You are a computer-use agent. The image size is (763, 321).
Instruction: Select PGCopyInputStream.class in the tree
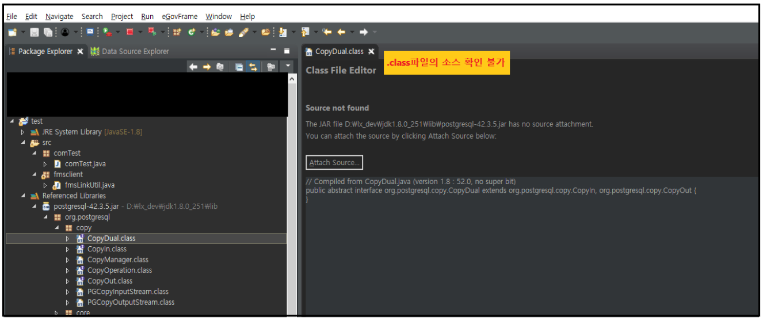[128, 292]
